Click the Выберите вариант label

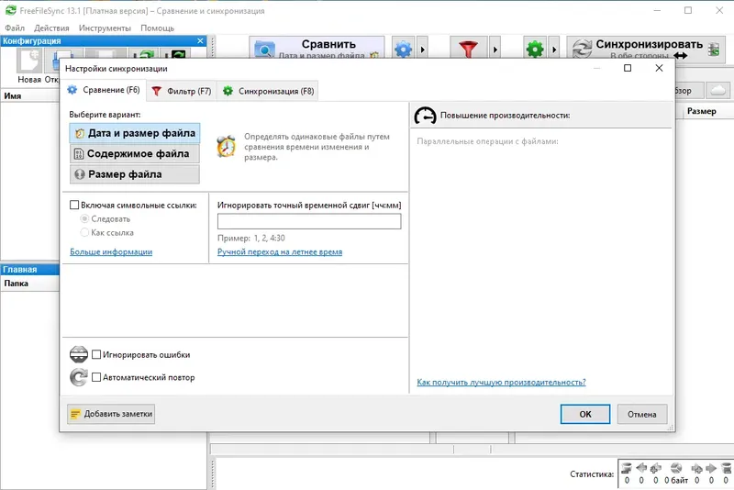coord(105,114)
